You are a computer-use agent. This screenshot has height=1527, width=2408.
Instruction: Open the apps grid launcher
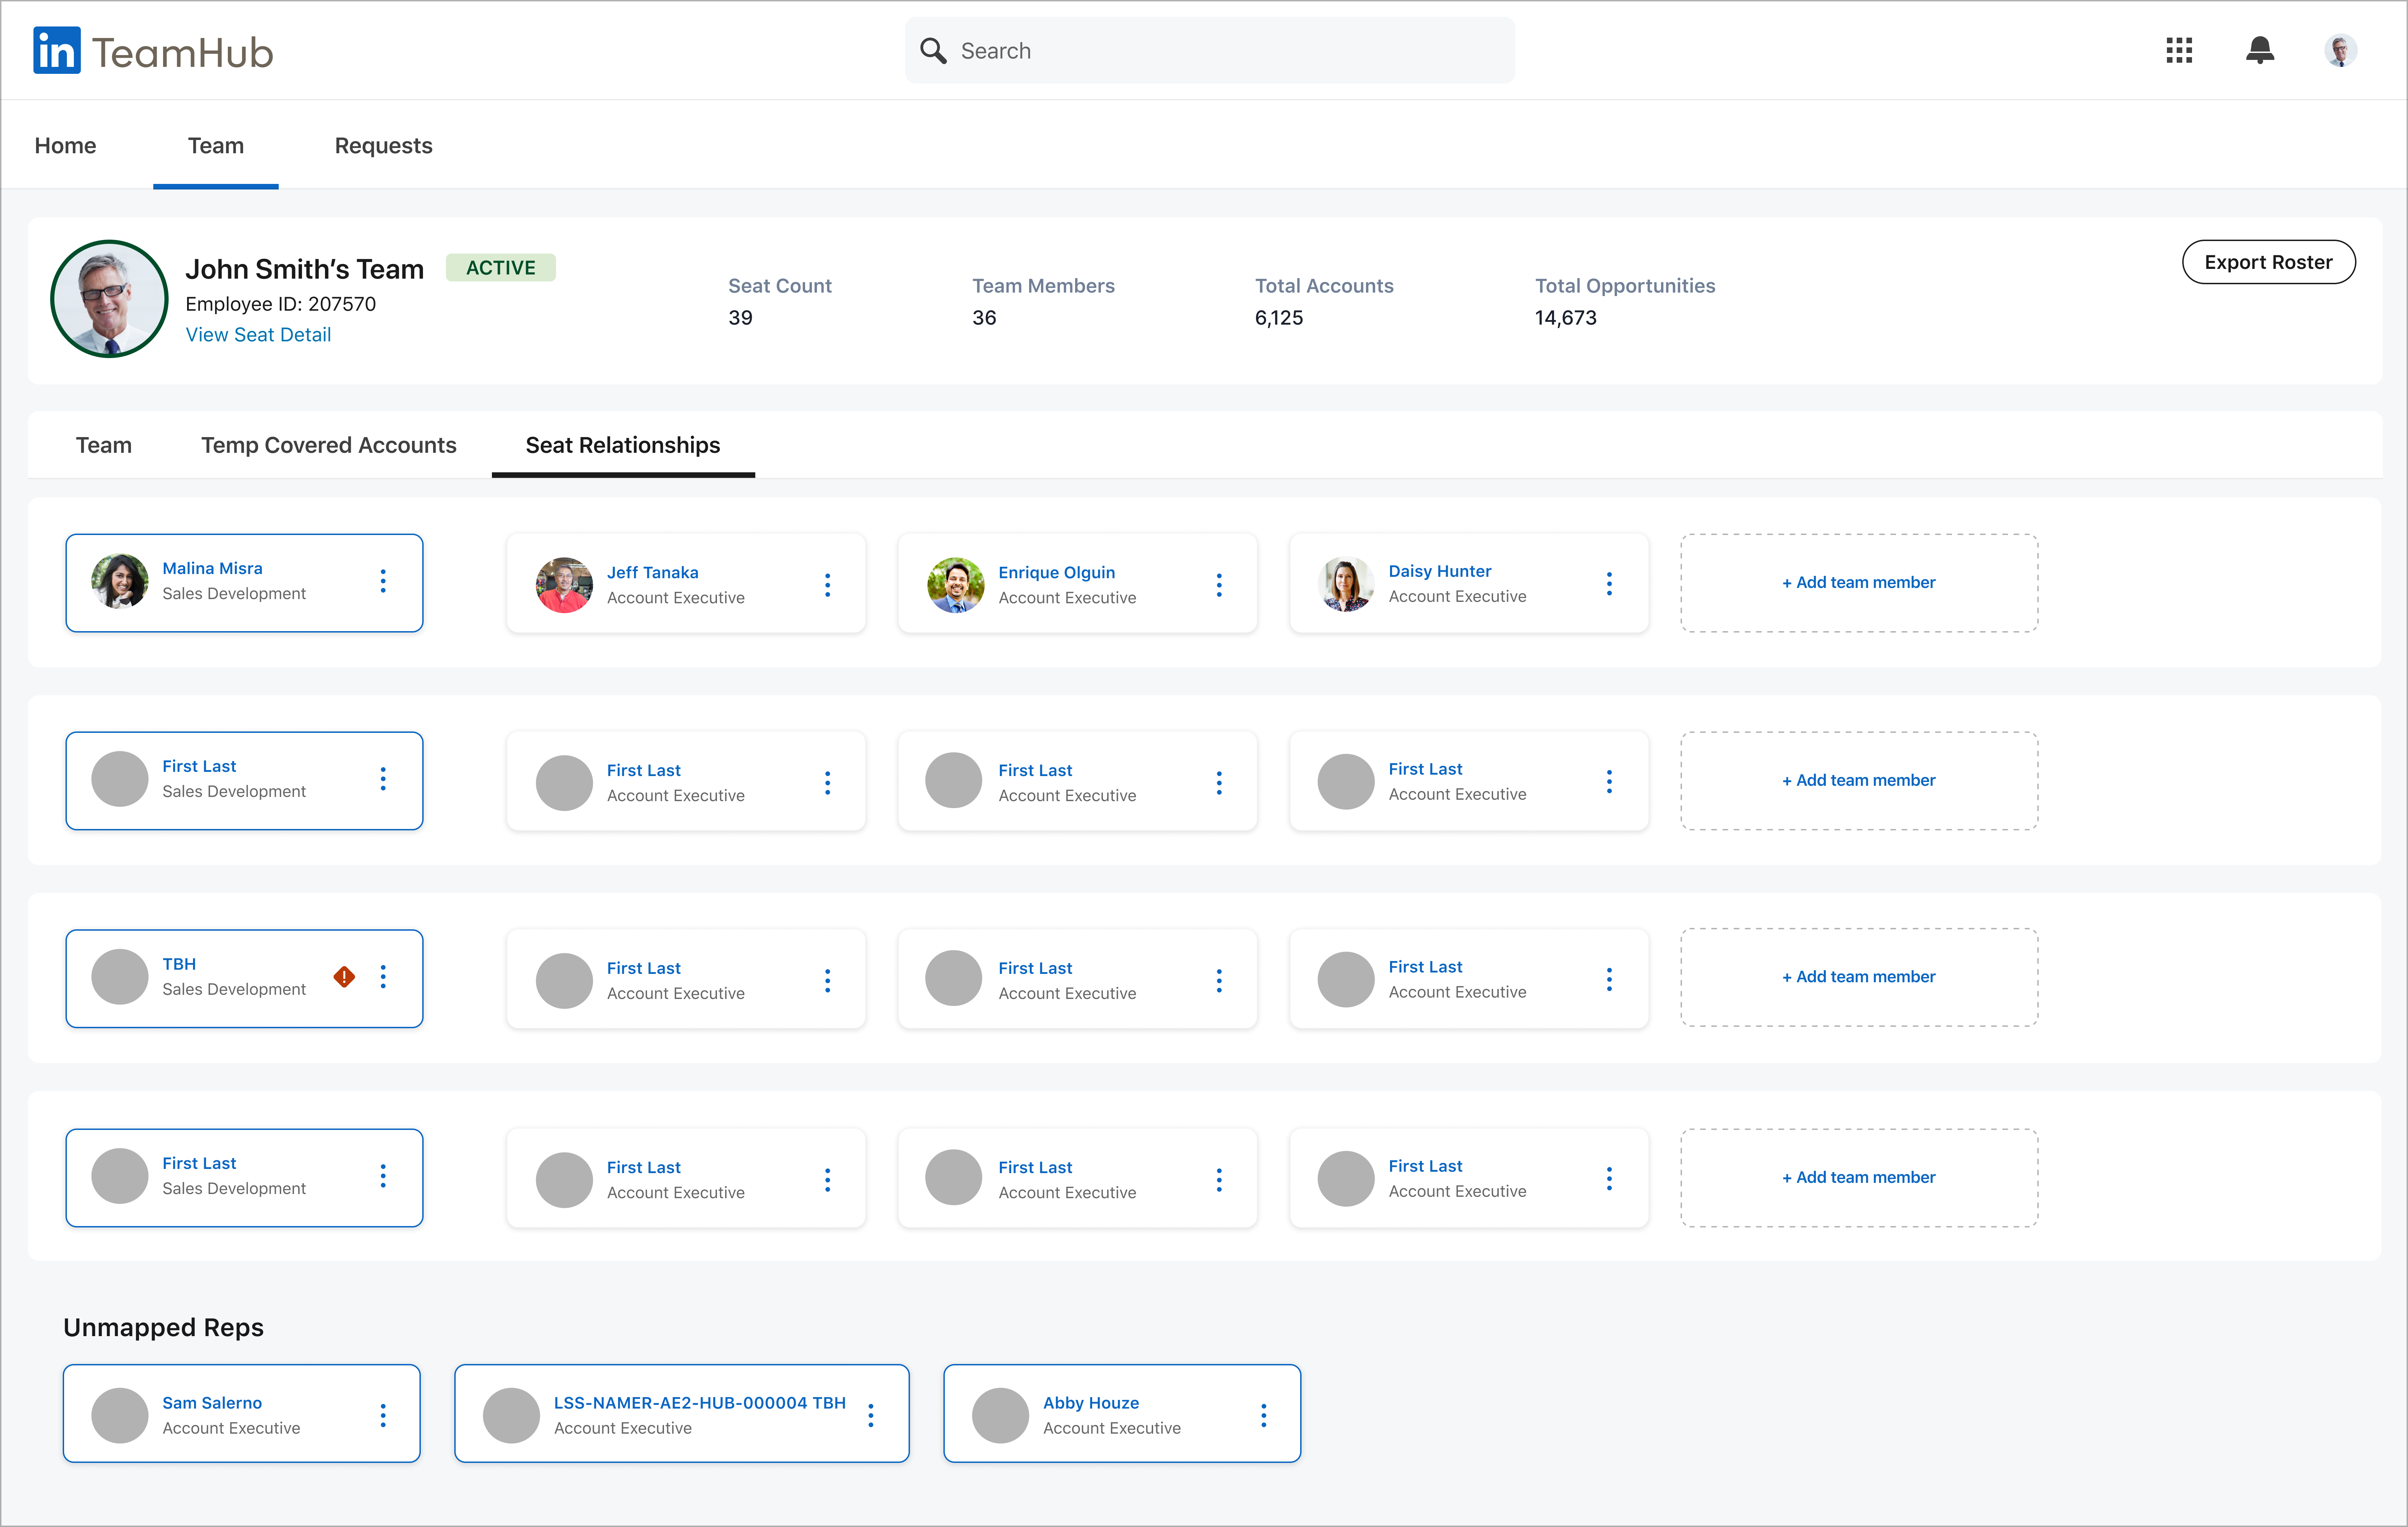(x=2179, y=51)
